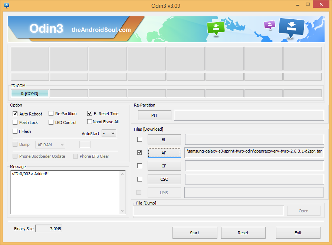Click the CSC files button

click(x=164, y=179)
